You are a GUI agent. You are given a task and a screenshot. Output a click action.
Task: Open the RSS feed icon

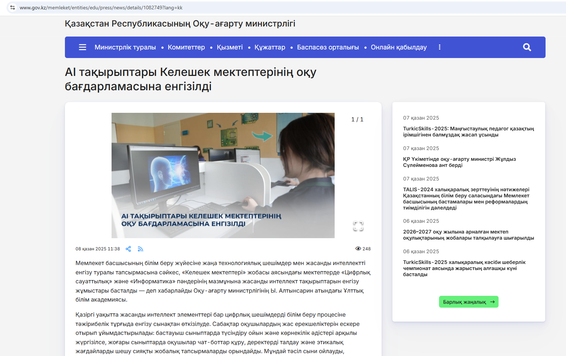tap(140, 249)
